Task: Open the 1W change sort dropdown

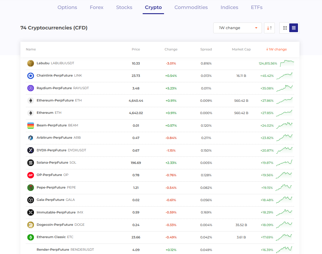Action: (x=237, y=28)
